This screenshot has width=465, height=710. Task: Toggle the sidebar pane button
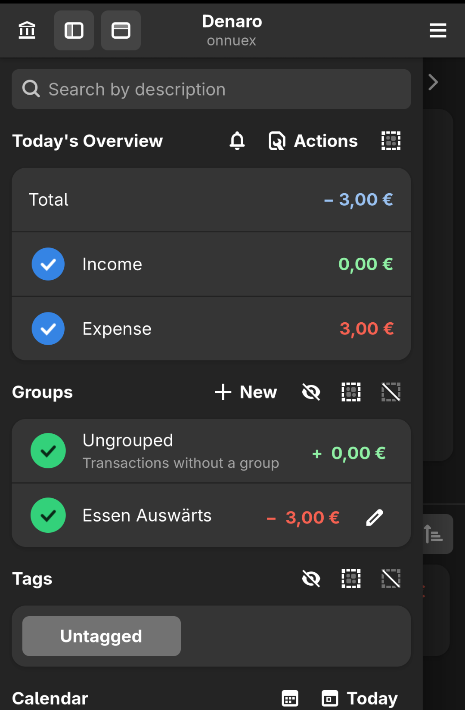(74, 31)
